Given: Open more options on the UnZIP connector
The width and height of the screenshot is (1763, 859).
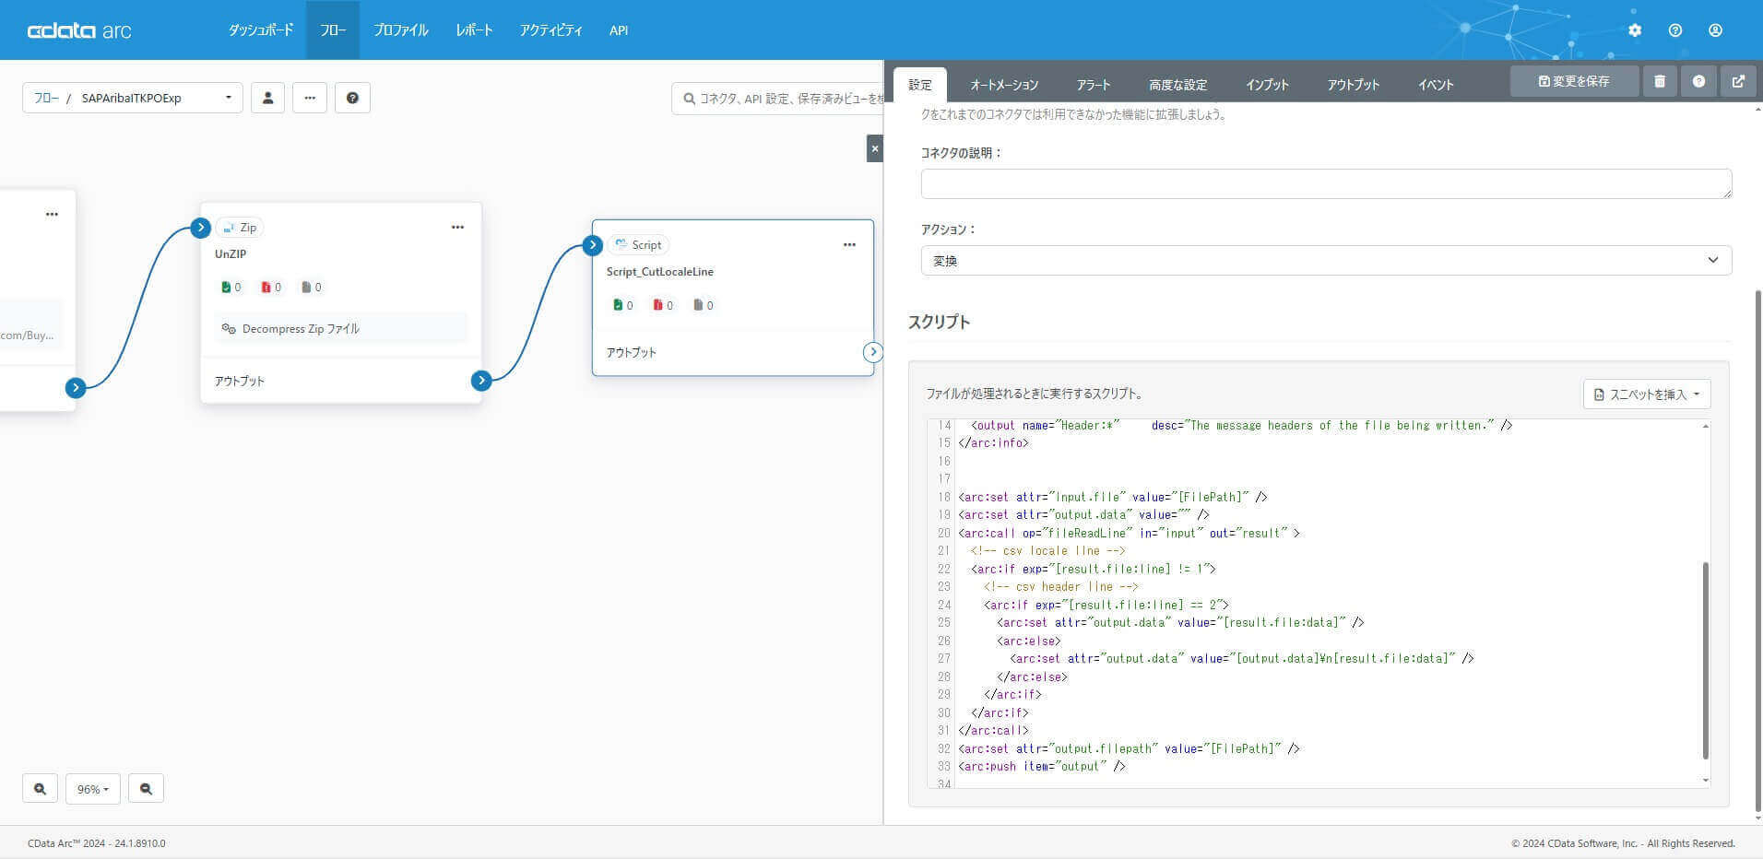Looking at the screenshot, I should [457, 227].
